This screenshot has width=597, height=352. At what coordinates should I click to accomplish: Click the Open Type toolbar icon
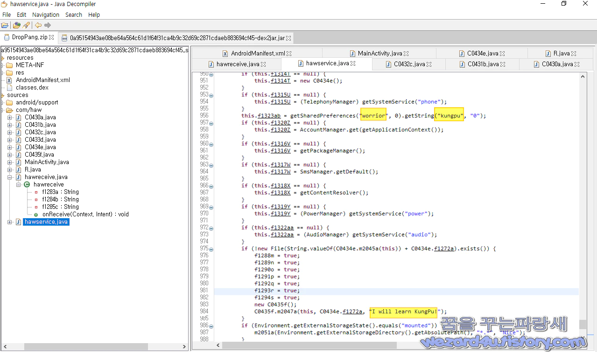point(17,25)
